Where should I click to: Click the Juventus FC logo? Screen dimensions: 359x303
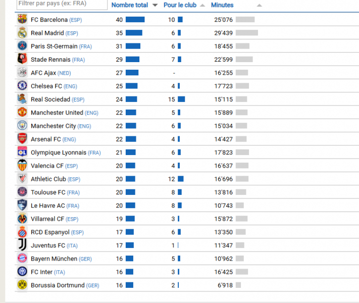click(22, 245)
